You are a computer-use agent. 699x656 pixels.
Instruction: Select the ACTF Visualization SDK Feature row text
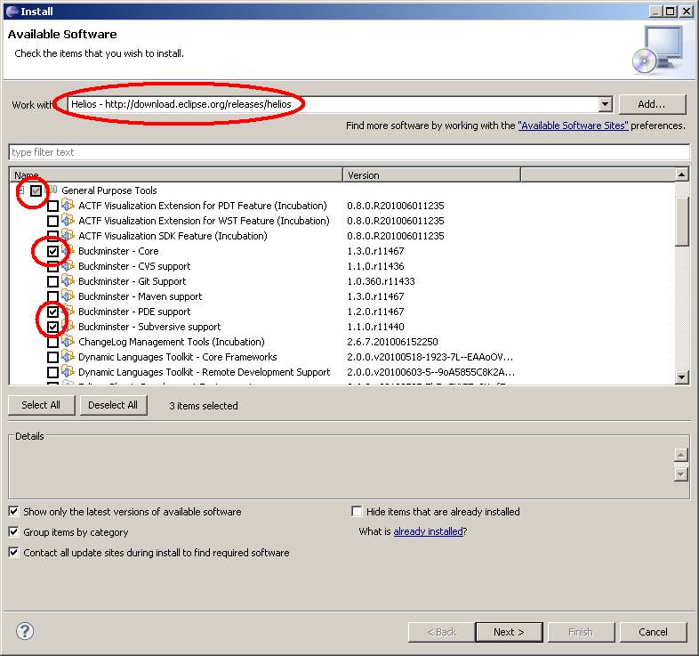click(x=173, y=236)
